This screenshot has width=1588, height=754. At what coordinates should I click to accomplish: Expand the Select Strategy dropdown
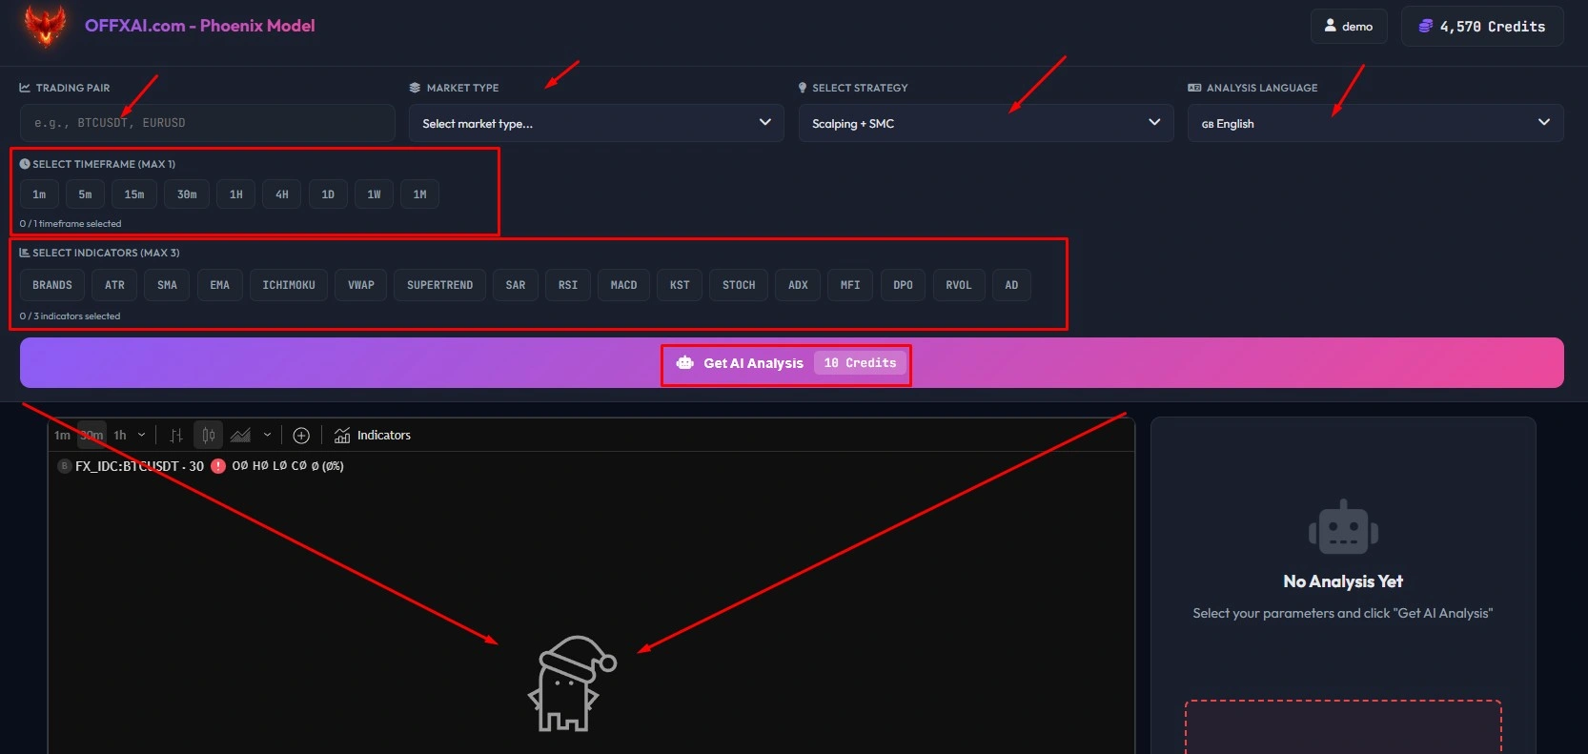pyautogui.click(x=986, y=123)
